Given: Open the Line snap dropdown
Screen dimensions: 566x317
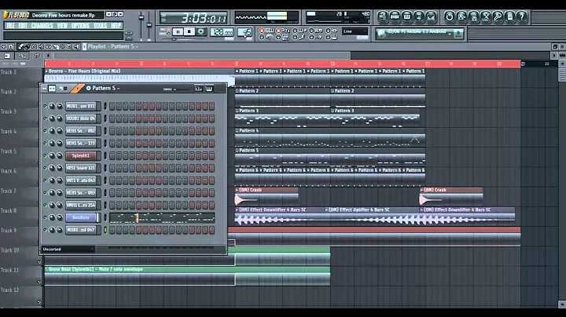Looking at the screenshot, I should [x=355, y=31].
